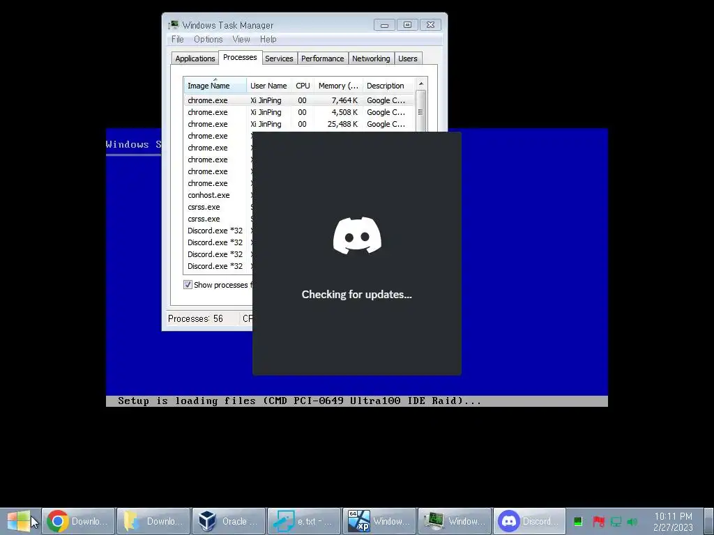The height and width of the screenshot is (535, 714).
Task: Open the volume speaker tray icon
Action: pyautogui.click(x=632, y=522)
